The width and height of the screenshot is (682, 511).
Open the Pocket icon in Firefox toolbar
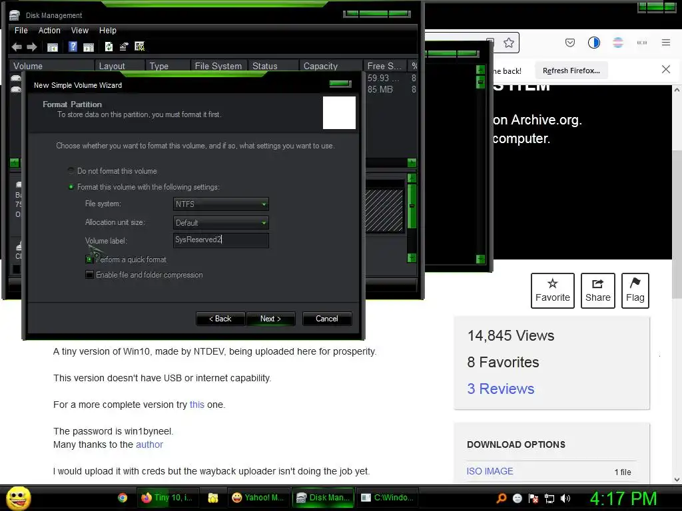click(x=570, y=43)
